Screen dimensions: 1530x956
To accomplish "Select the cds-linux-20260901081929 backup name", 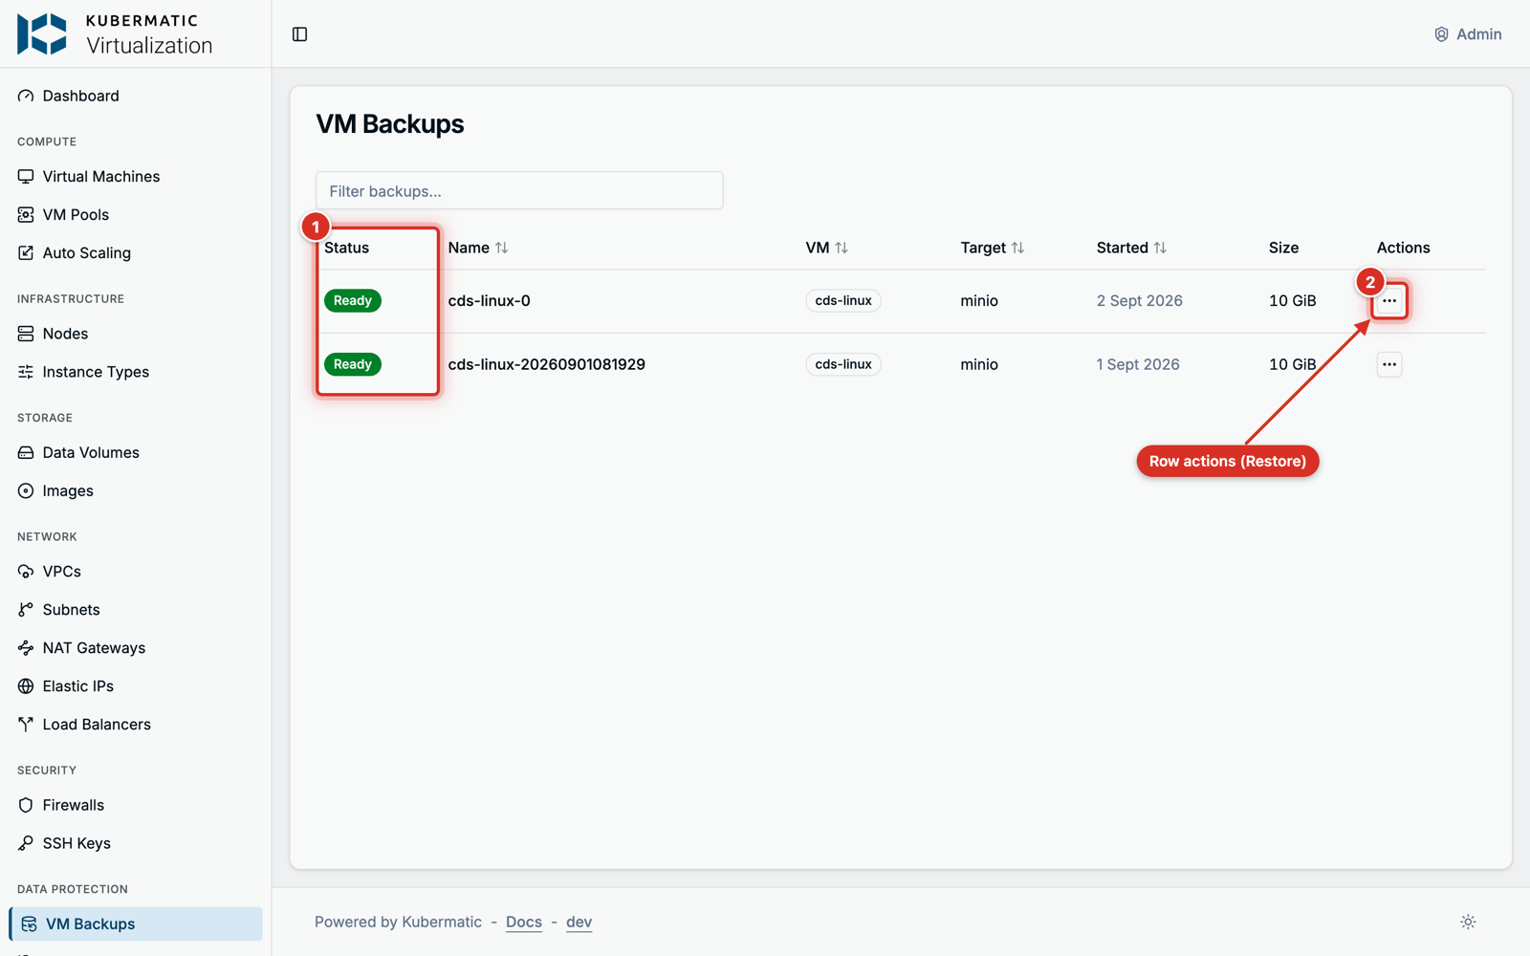I will [546, 364].
